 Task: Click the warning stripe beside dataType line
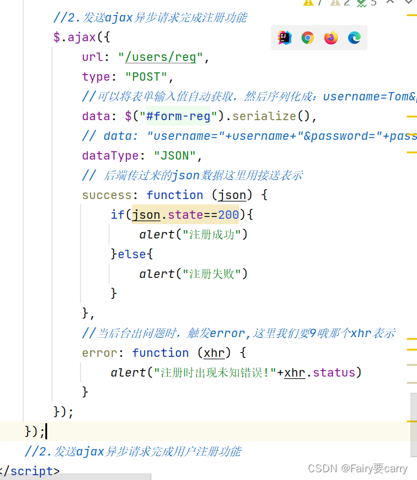[412, 152]
